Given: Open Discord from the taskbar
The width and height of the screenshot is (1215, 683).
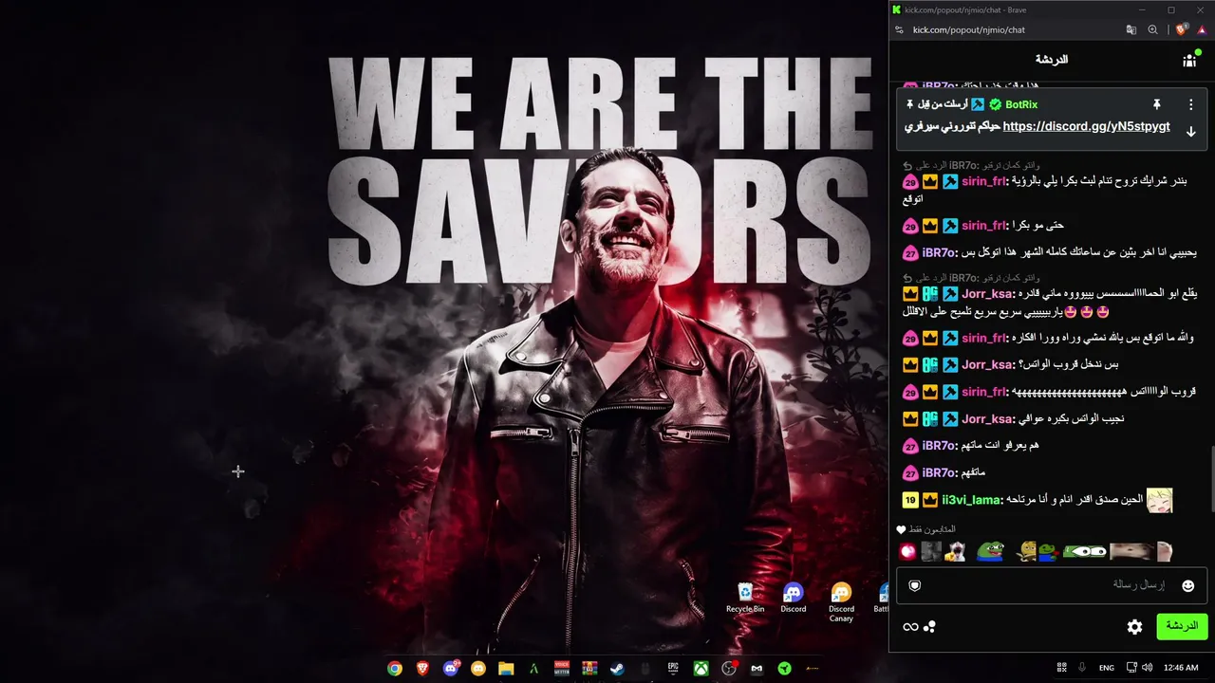Looking at the screenshot, I should [x=451, y=668].
